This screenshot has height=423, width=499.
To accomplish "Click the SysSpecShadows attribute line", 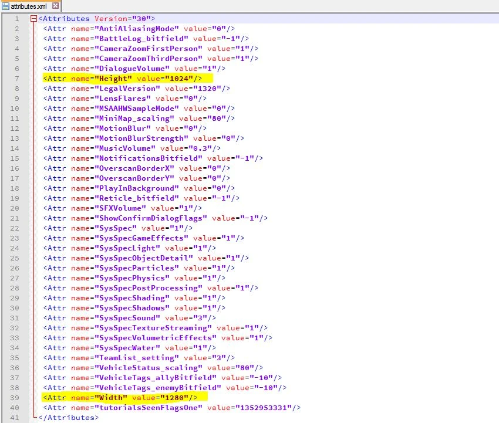I will [x=134, y=308].
